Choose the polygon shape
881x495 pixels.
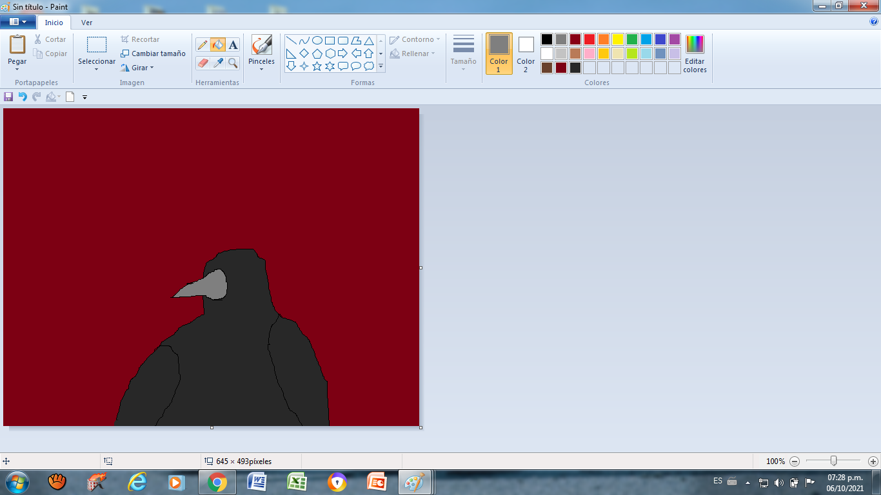[x=355, y=41]
